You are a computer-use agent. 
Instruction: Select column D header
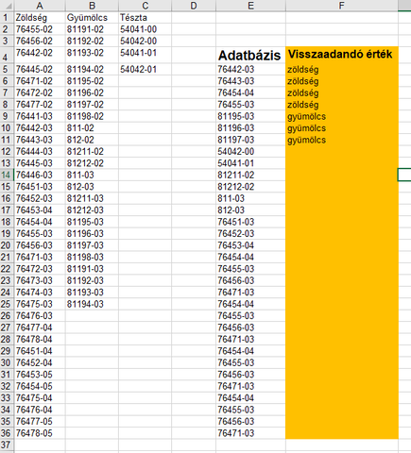(x=194, y=6)
